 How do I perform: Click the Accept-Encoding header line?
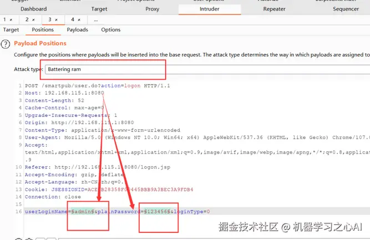pyautogui.click(x=74, y=175)
